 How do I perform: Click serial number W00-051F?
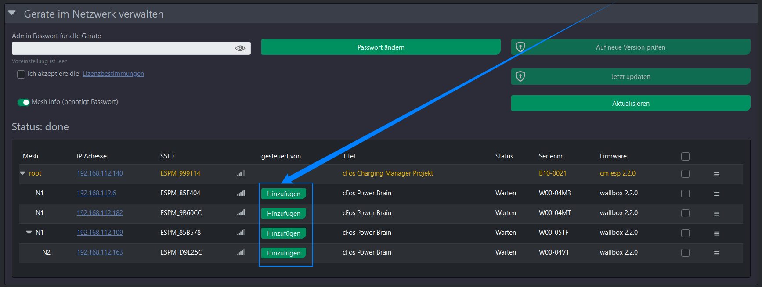(x=553, y=233)
